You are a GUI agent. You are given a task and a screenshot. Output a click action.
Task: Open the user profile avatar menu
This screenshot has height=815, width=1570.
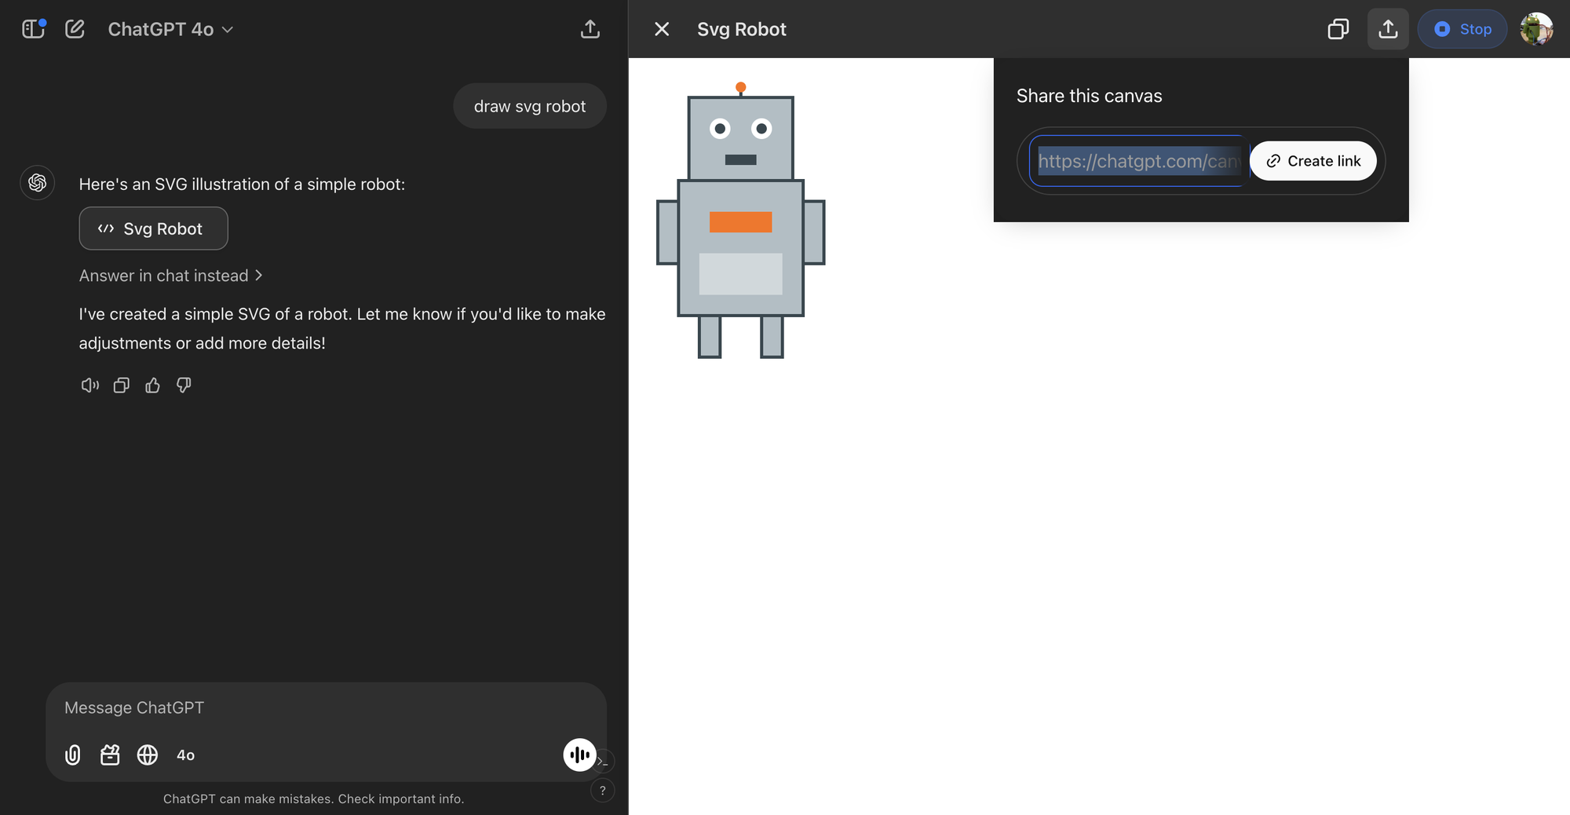coord(1536,29)
